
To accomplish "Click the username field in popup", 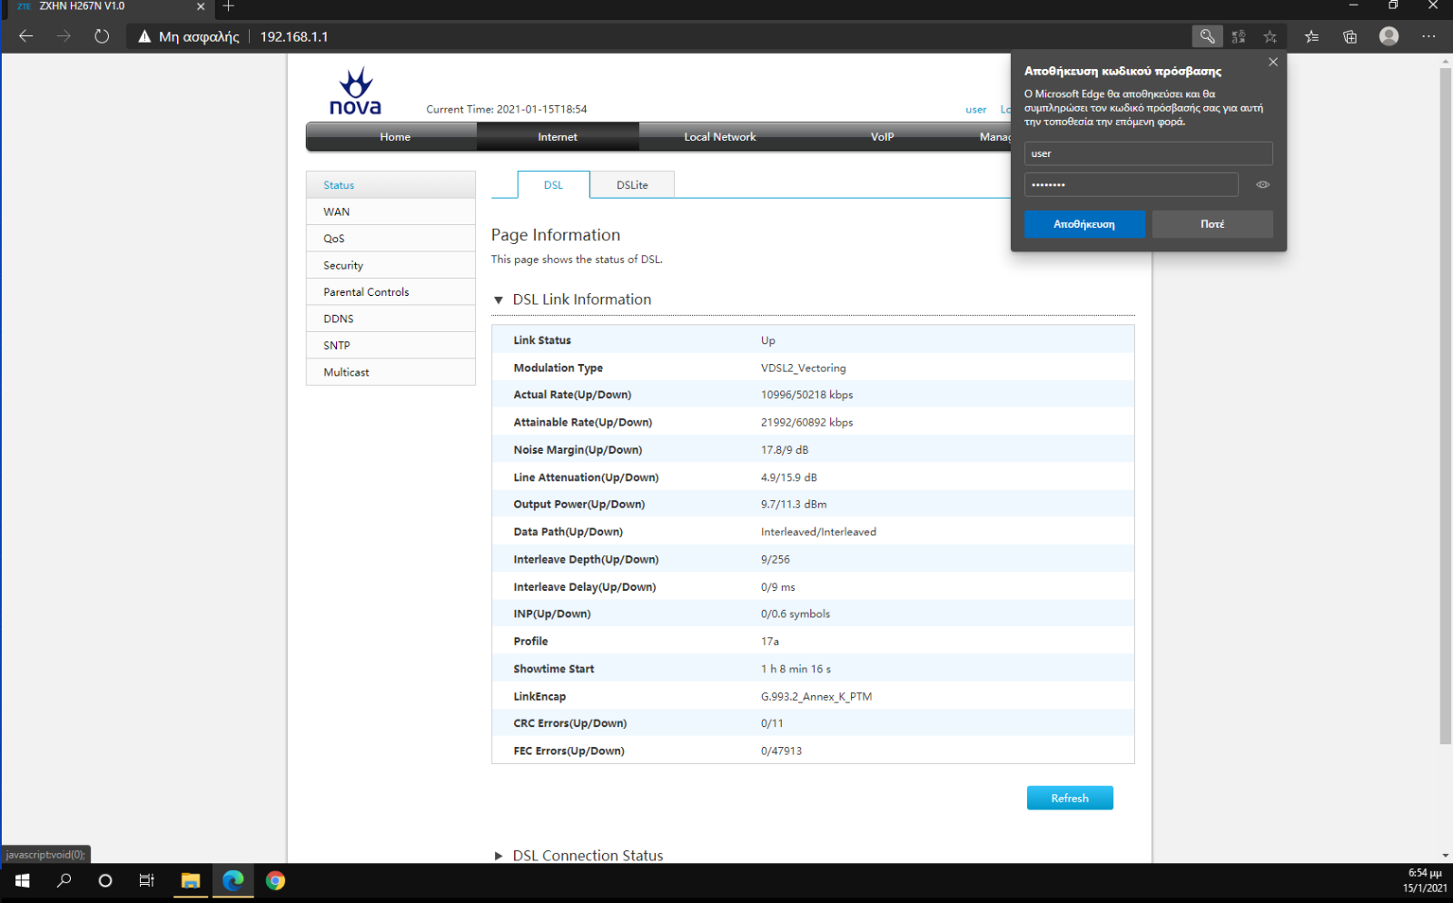I will (x=1149, y=153).
